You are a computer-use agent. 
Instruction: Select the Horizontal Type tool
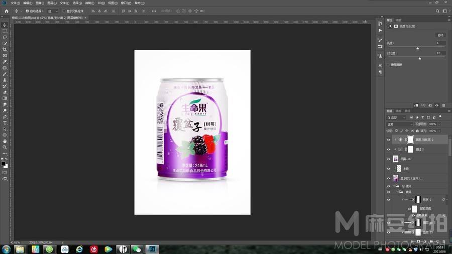5,123
